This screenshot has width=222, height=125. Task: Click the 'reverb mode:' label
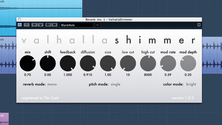[34, 84]
